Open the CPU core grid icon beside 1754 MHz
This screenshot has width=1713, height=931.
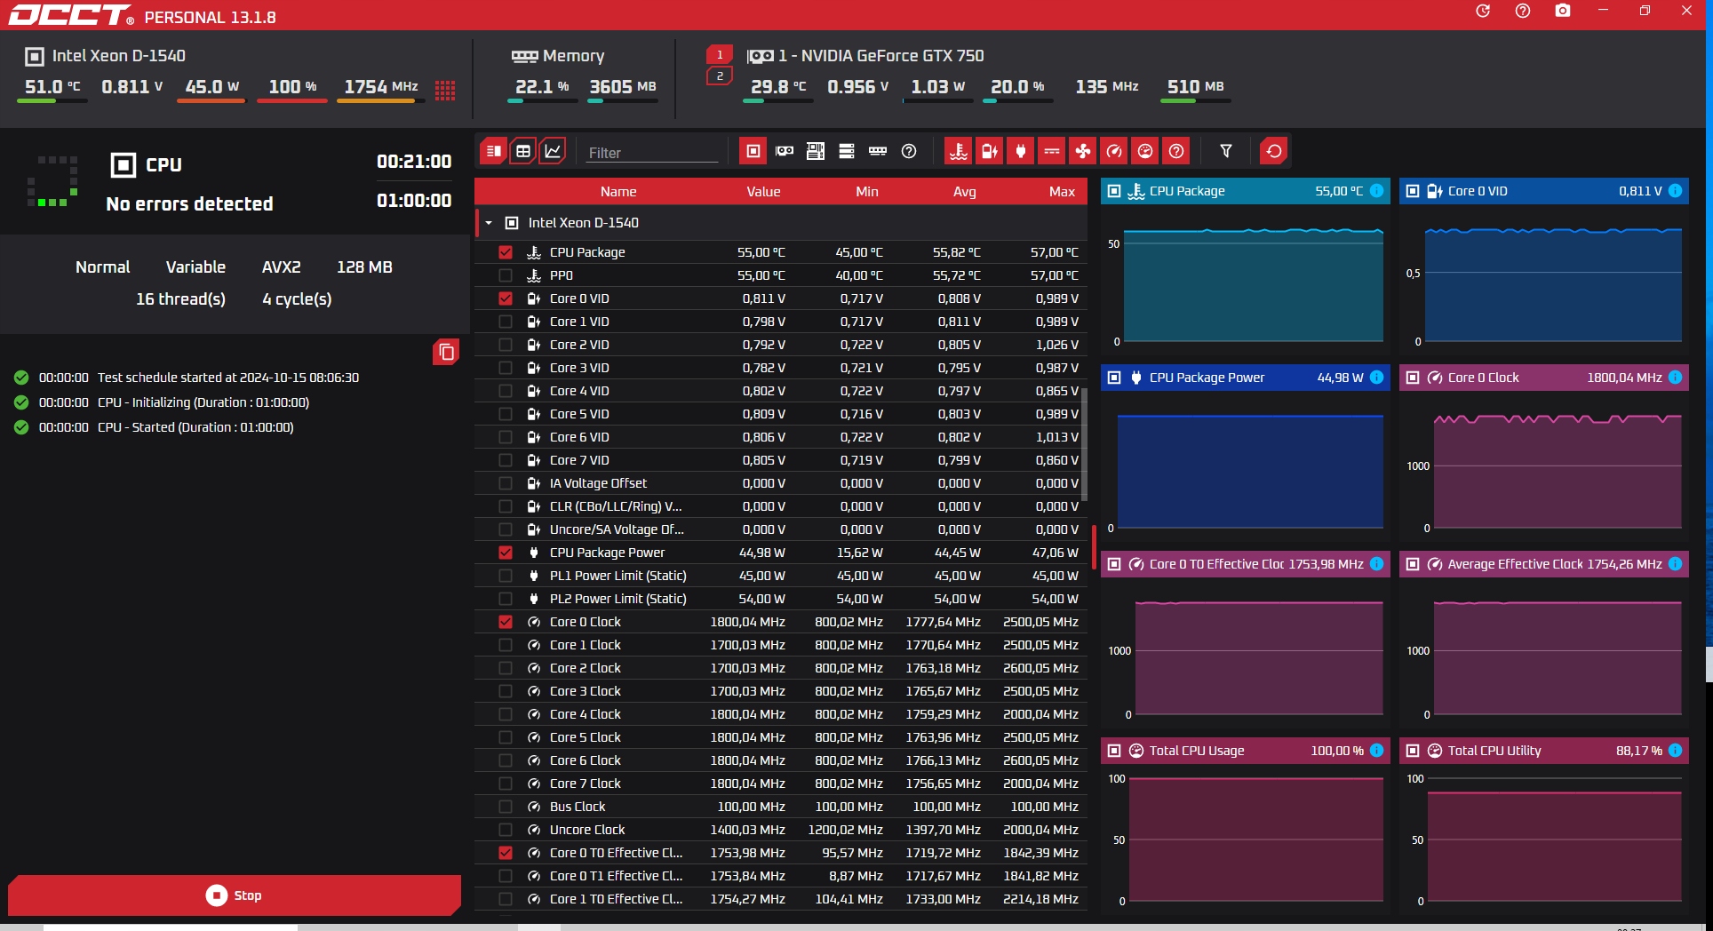(x=445, y=89)
